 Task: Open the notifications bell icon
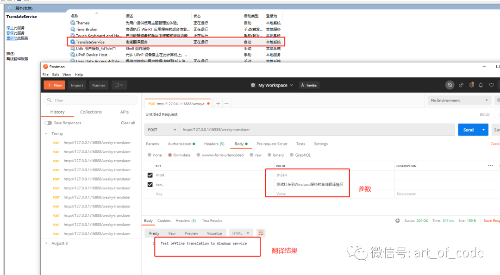coord(481,85)
